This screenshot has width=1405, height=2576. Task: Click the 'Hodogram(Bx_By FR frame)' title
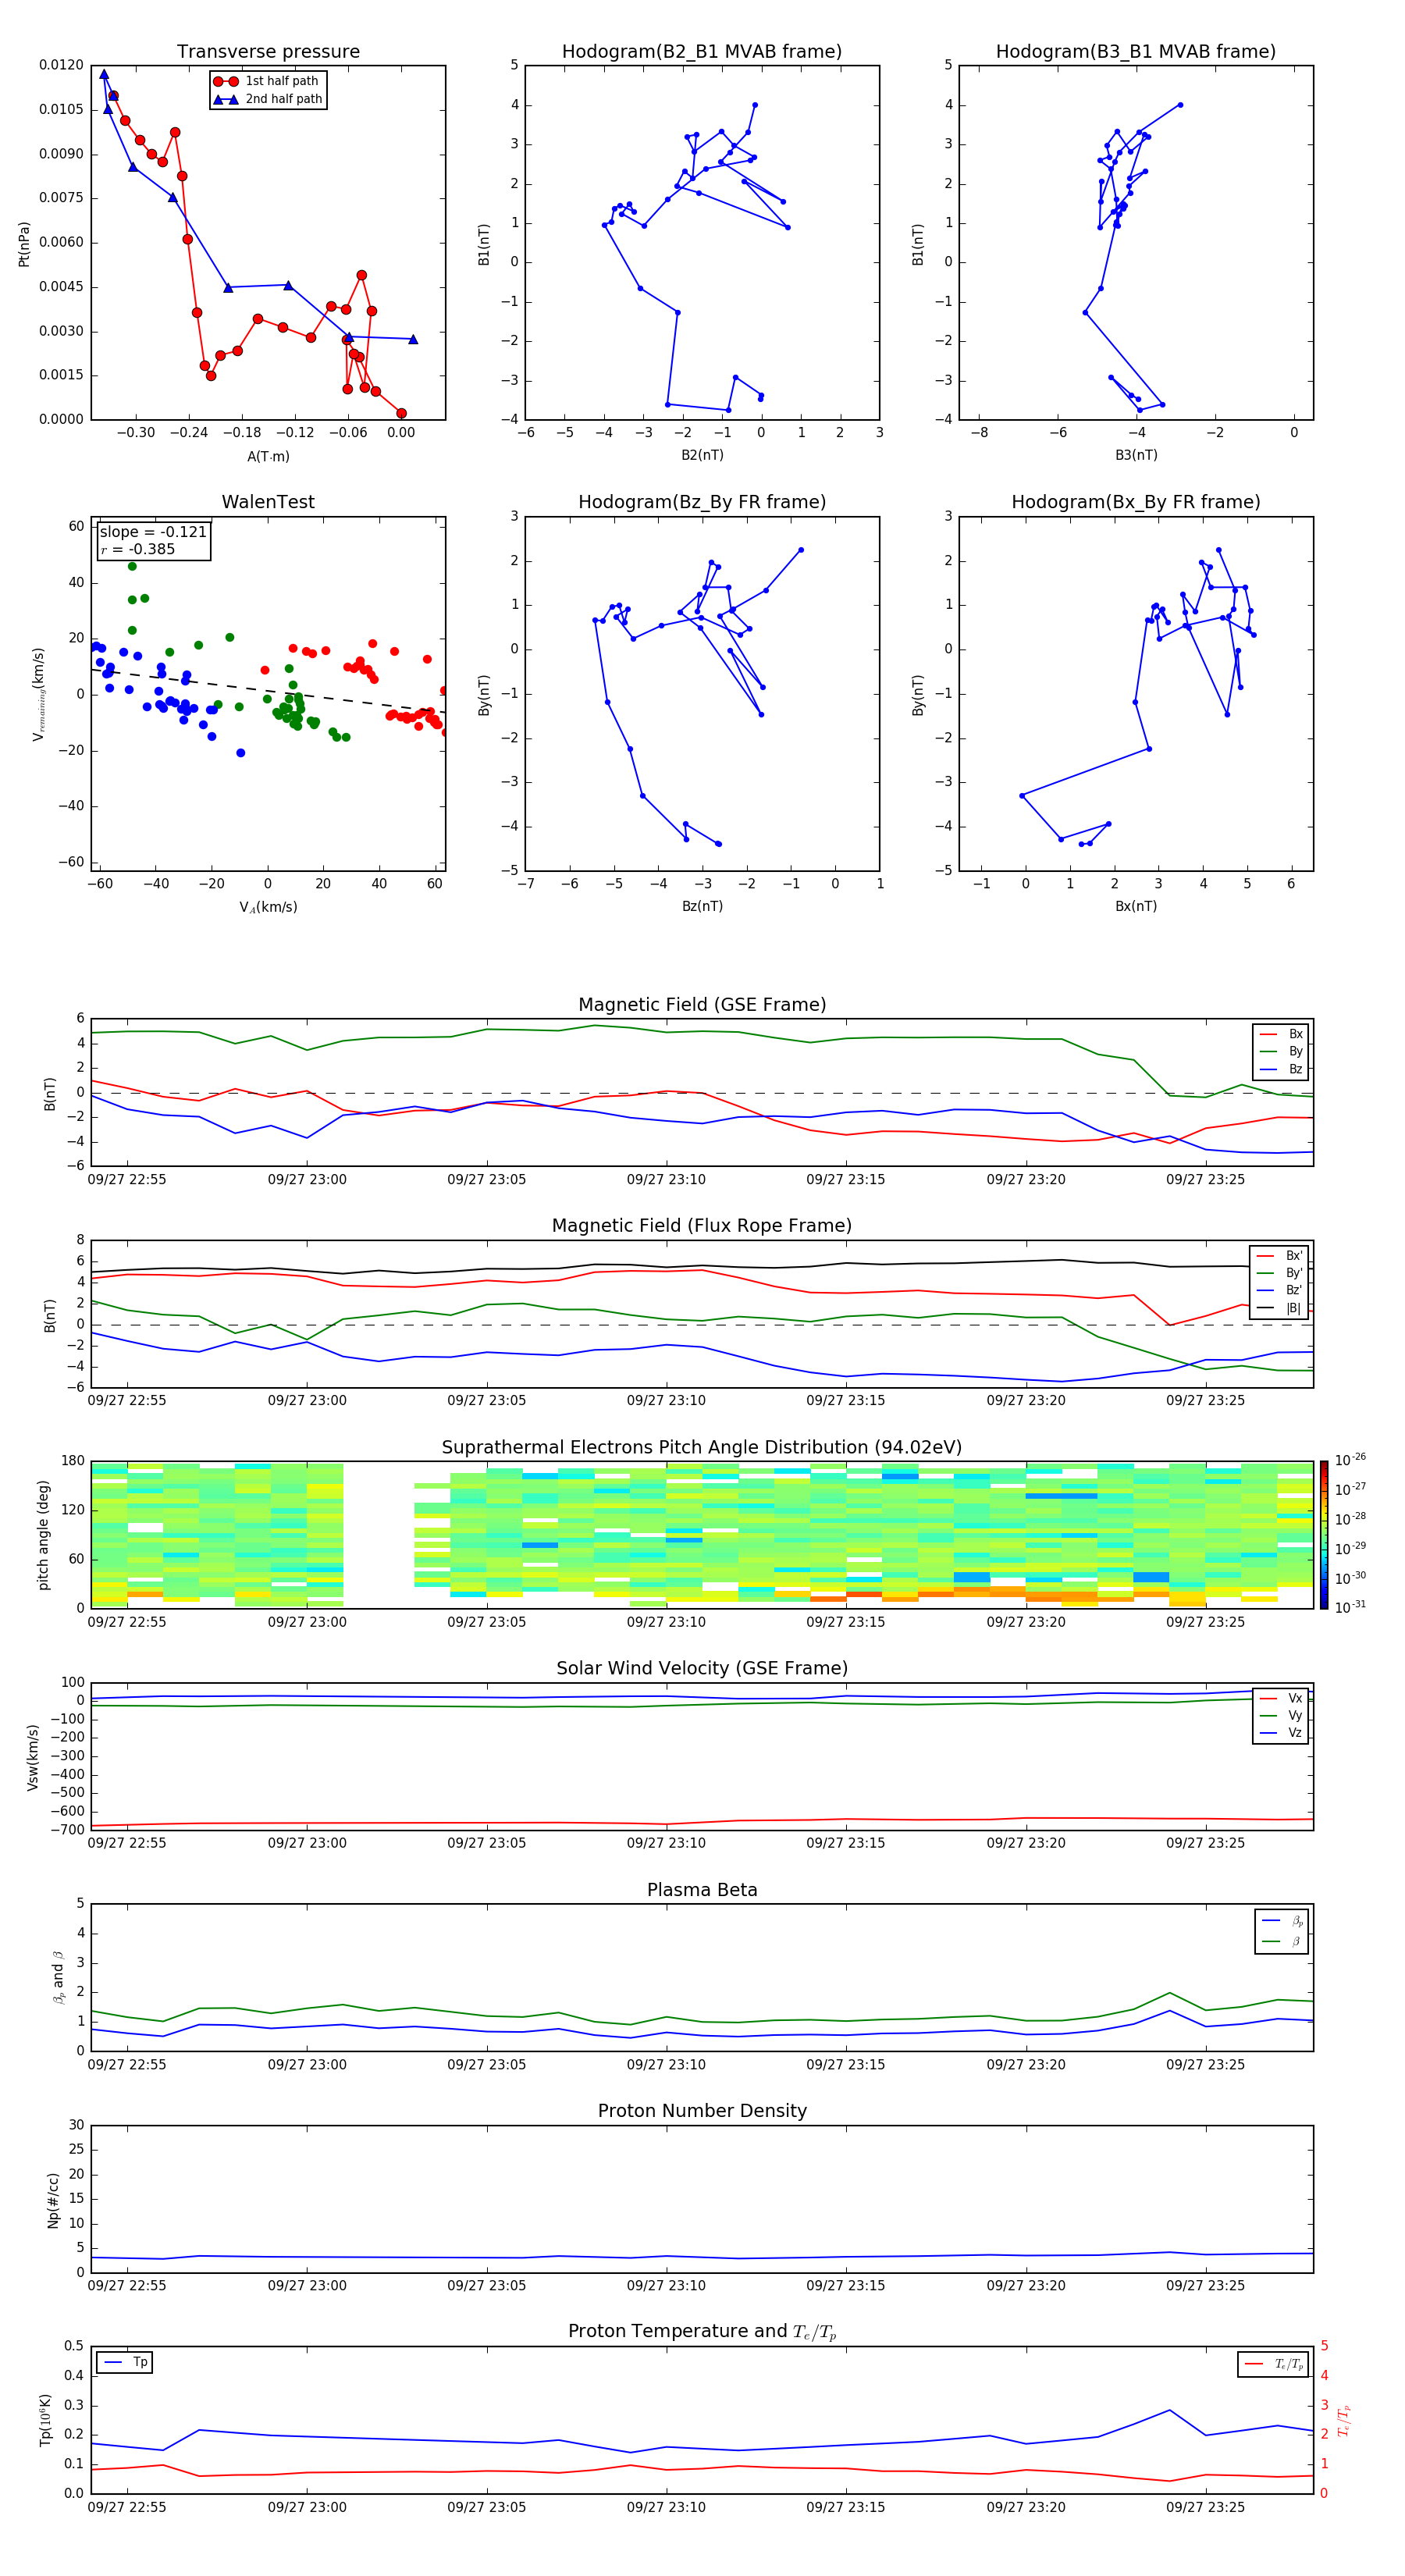pos(1136,502)
